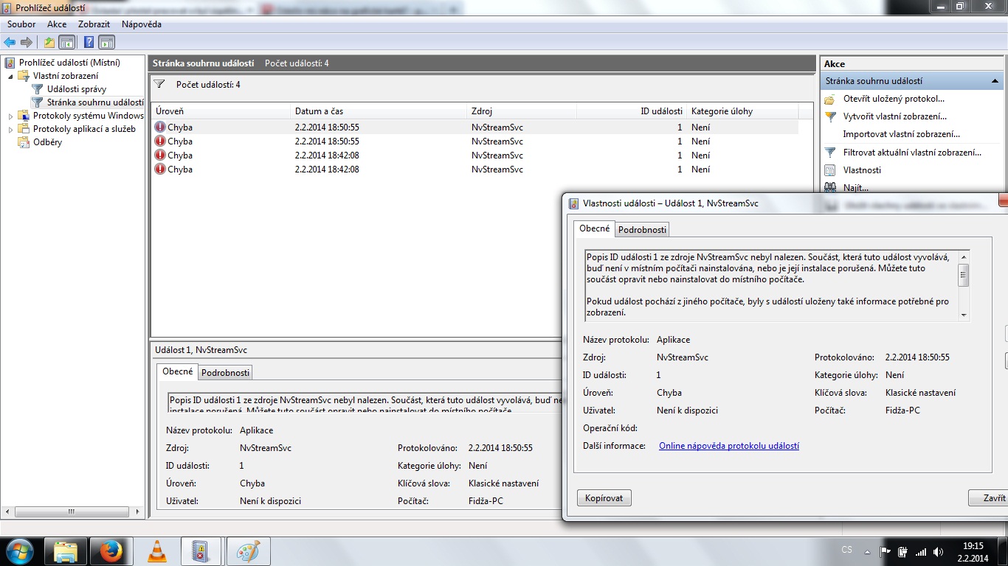Viewport: 1008px width, 566px height.
Task: Open the Akce menu
Action: [57, 24]
